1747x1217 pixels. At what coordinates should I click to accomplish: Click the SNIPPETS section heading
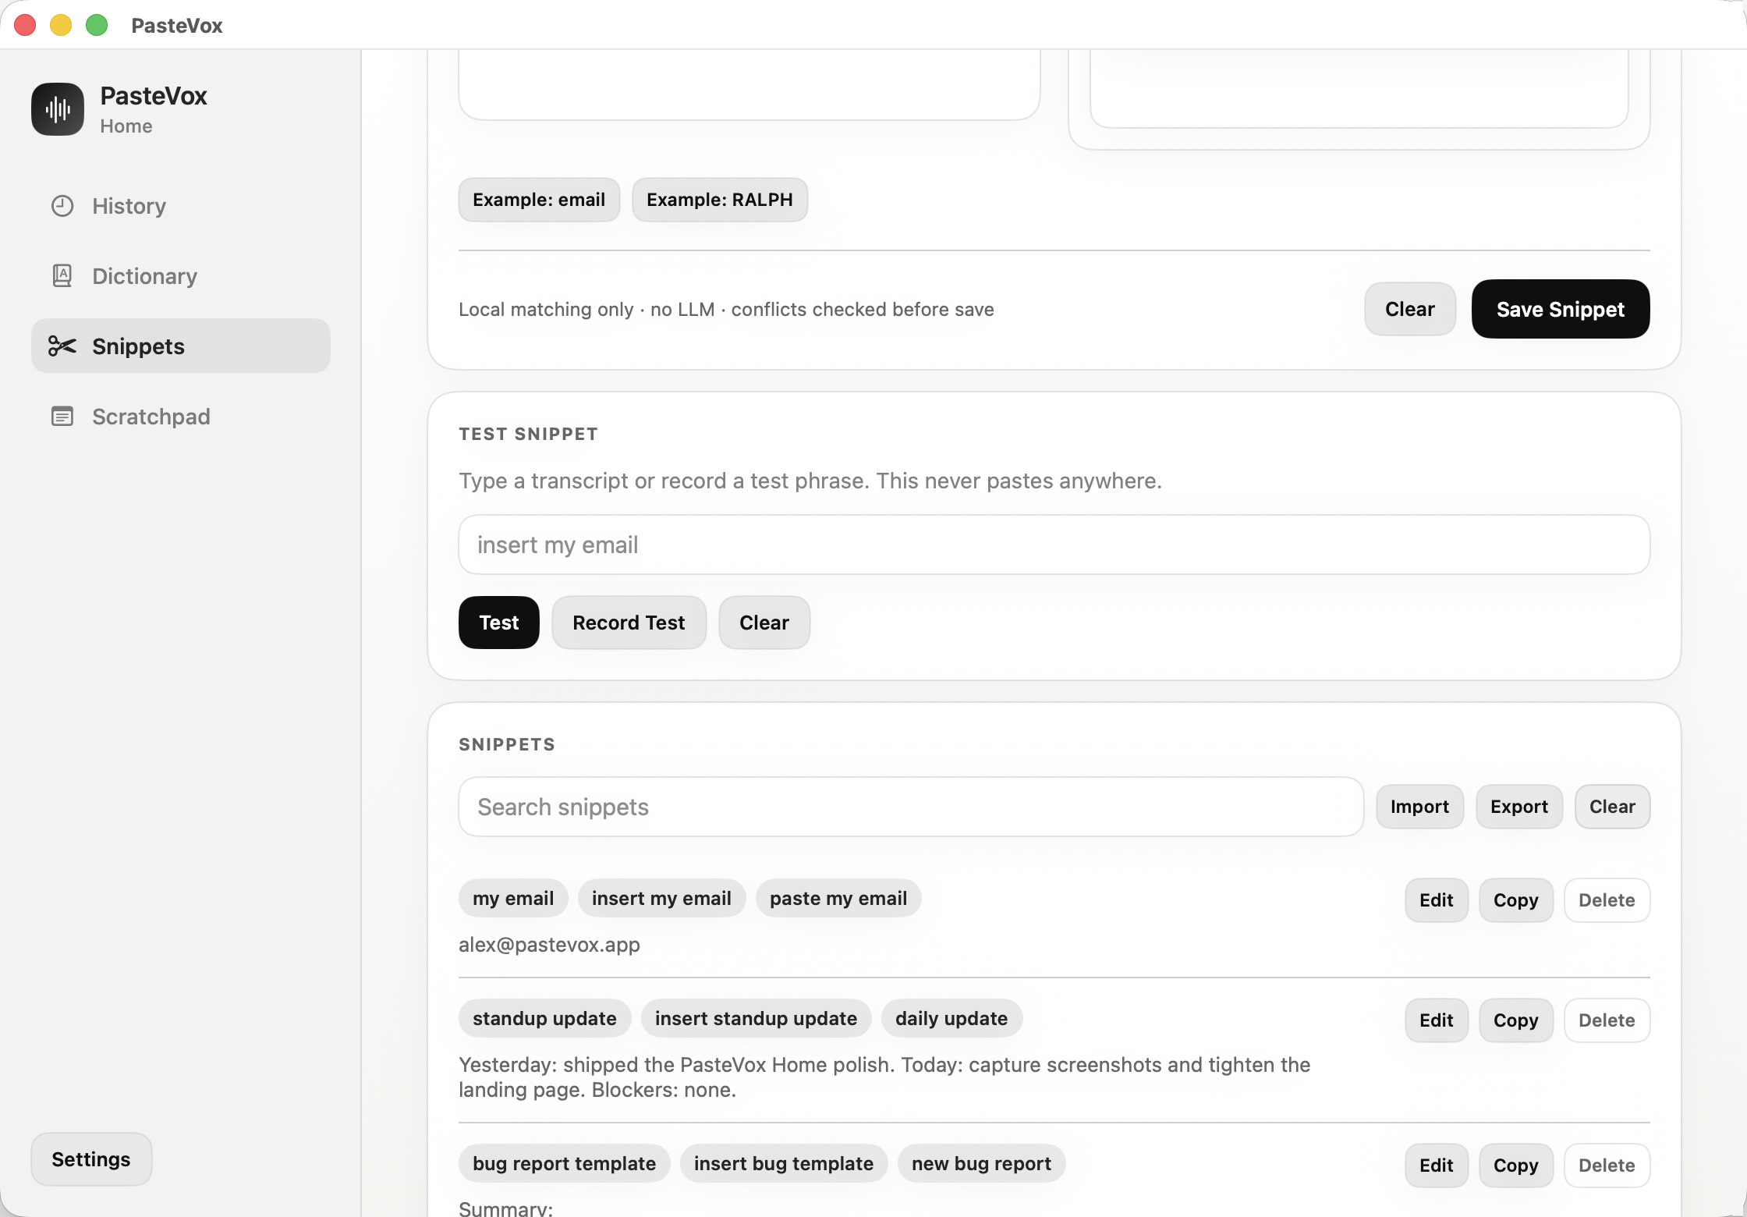coord(507,744)
